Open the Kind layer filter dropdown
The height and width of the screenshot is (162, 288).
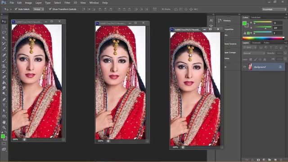point(250,47)
